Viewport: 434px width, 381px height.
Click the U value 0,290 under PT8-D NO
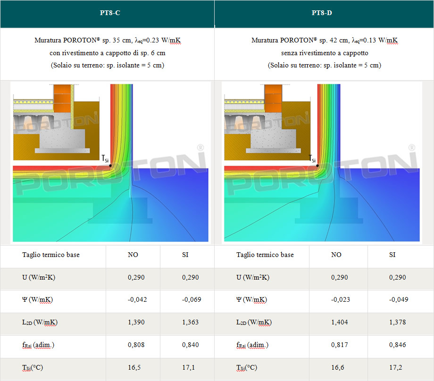click(340, 278)
